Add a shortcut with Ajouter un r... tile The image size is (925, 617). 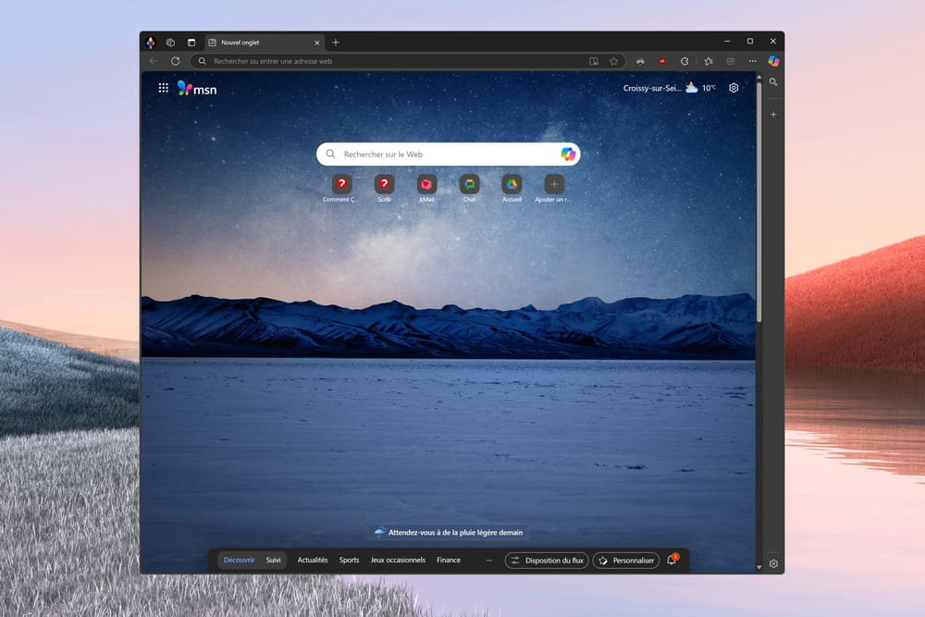[x=553, y=189]
